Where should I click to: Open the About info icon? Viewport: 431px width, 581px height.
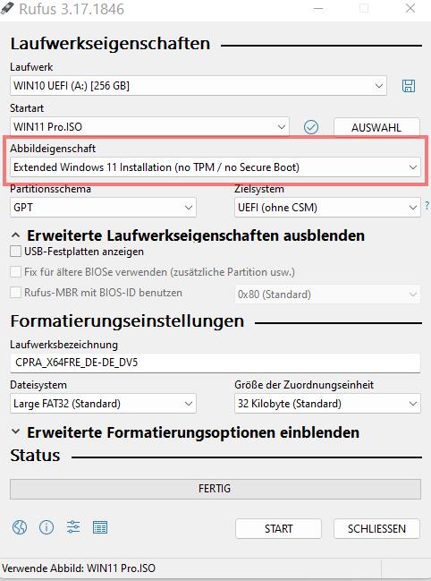tap(46, 527)
